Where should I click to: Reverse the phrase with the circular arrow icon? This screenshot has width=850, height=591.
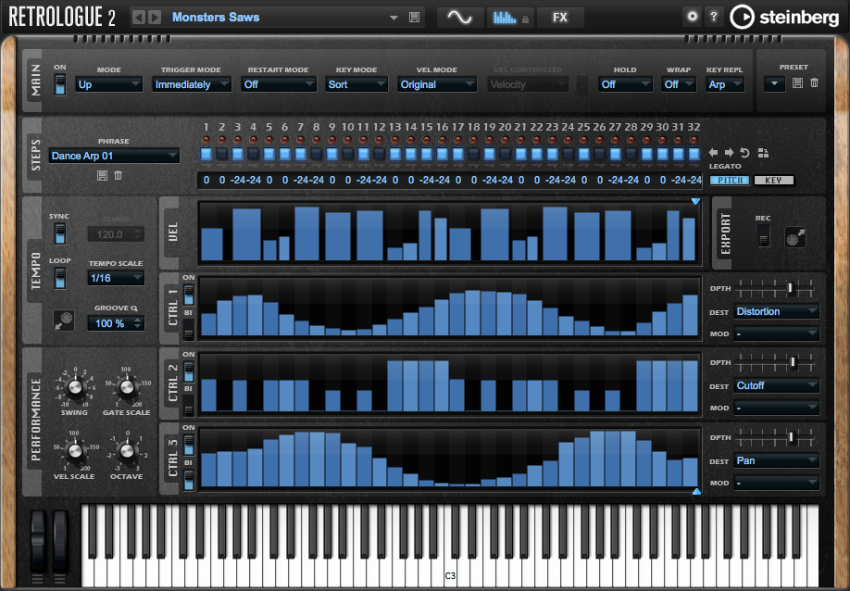pyautogui.click(x=744, y=153)
